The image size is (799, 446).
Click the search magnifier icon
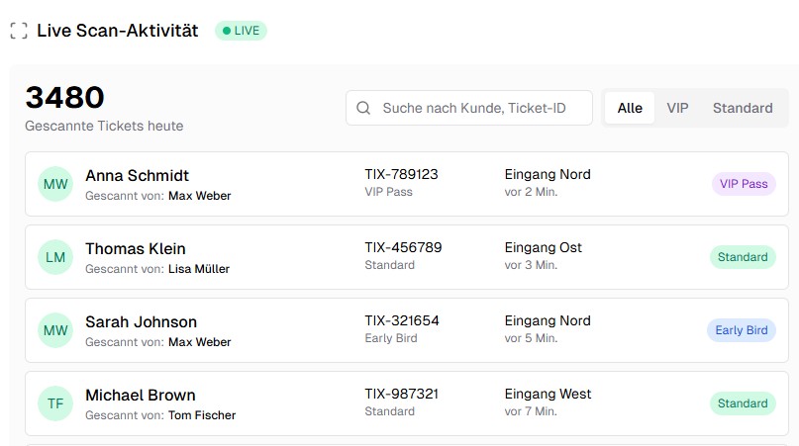[363, 108]
